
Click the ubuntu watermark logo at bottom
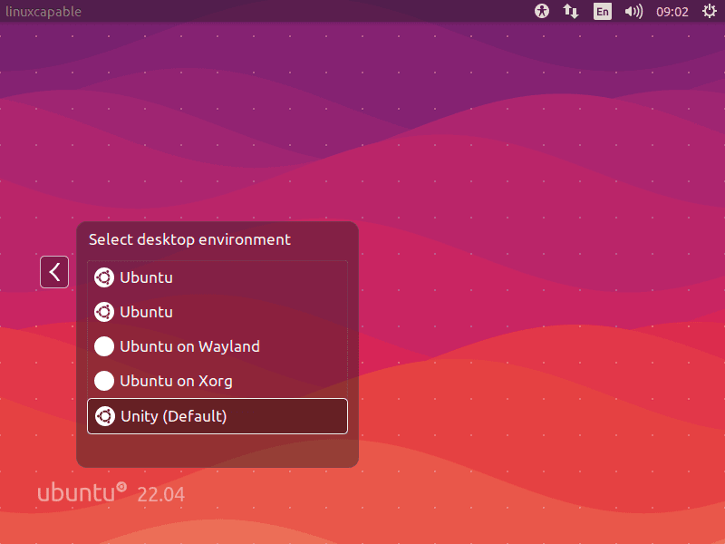coord(80,492)
